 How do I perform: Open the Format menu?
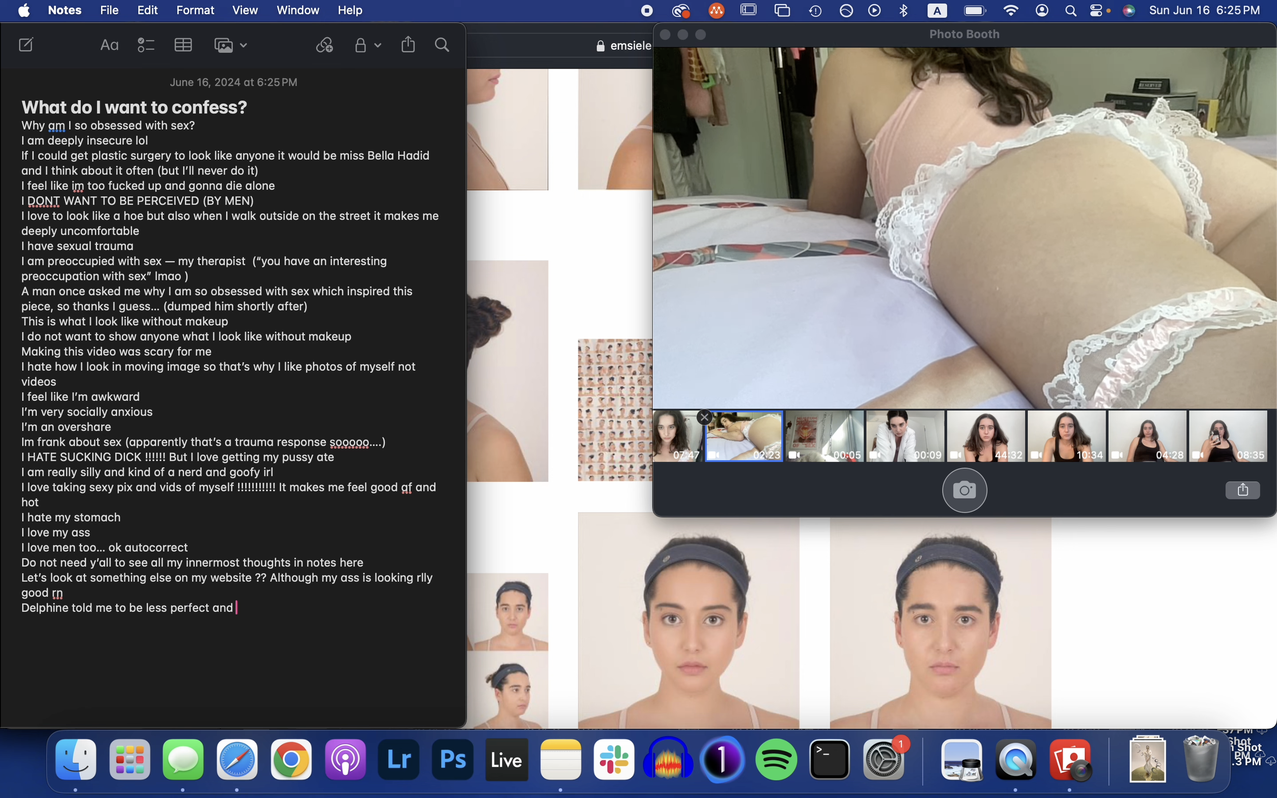[x=195, y=11]
